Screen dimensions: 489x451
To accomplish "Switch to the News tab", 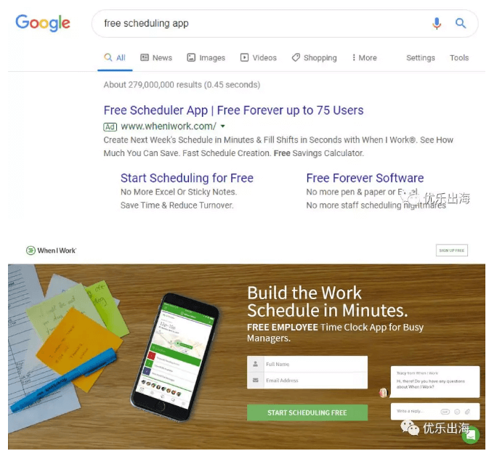I will point(156,57).
